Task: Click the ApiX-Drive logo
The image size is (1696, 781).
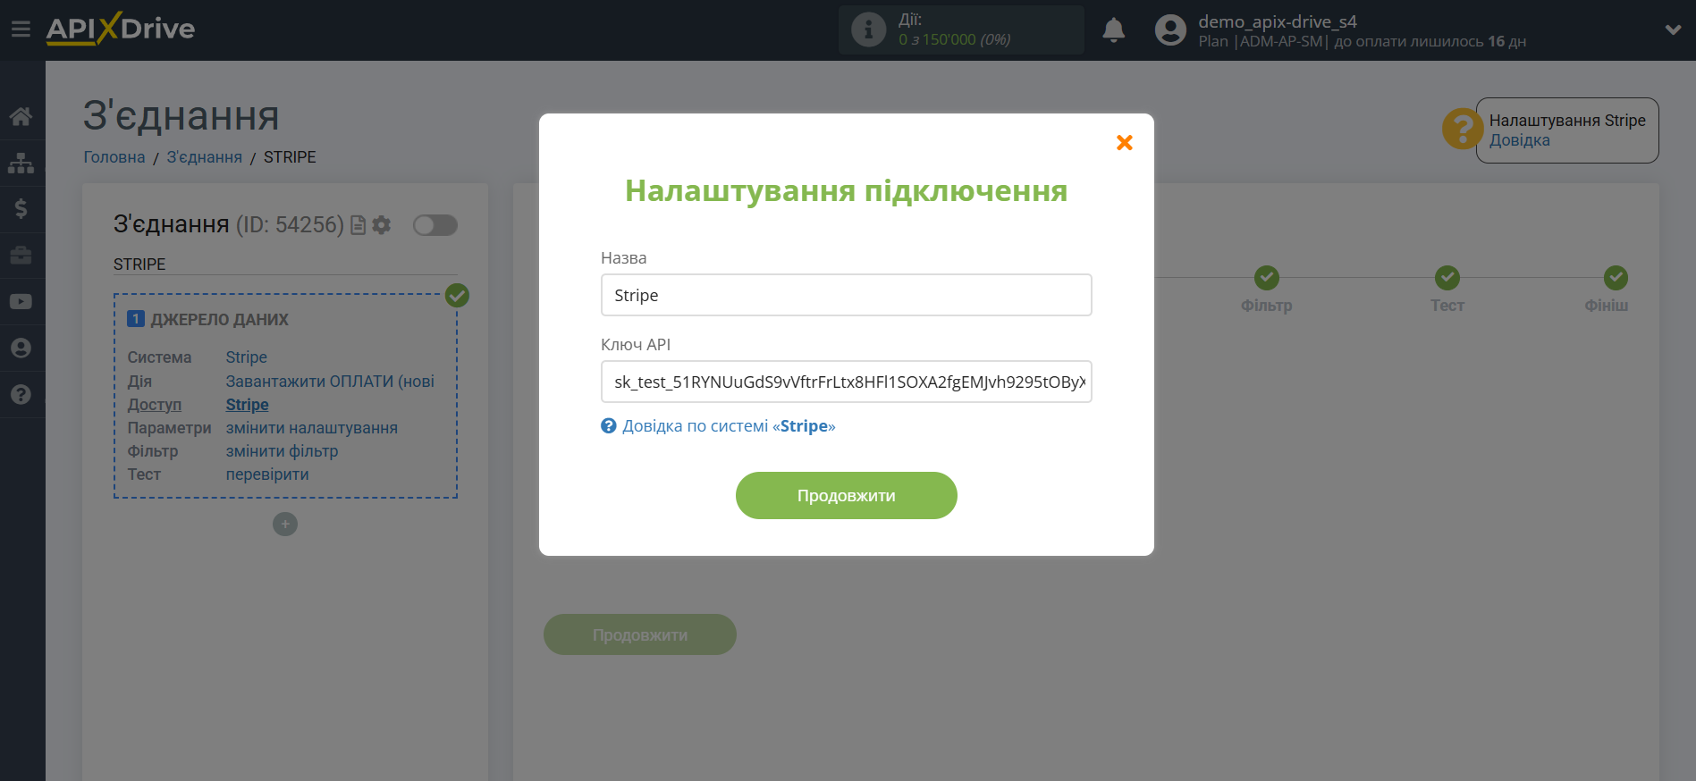Action: point(121,29)
